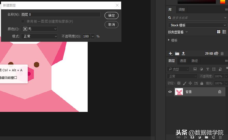Click the fx layer style icon
Image resolution: width=228 pixels, height=140 pixels.
185,137
